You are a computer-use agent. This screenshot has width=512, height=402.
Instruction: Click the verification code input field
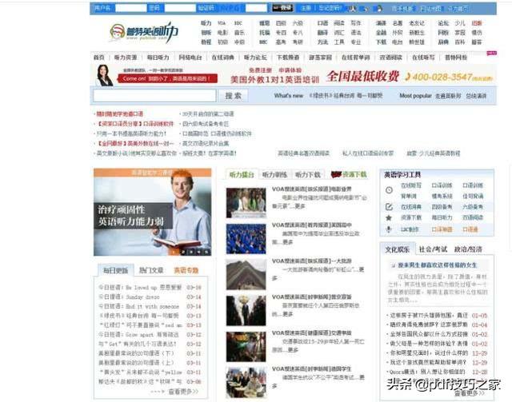(256, 8)
